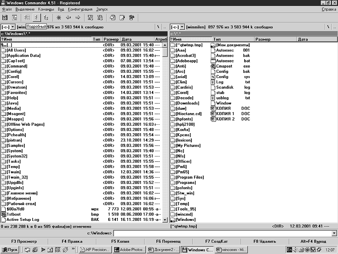Image resolution: width=338 pixels, height=254 pixels.
Task: Select the Active Setup Log file
Action: (81, 220)
